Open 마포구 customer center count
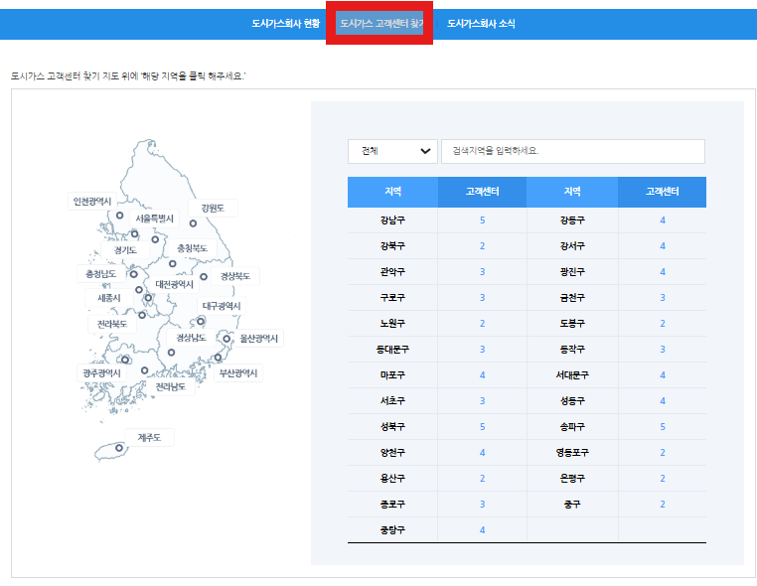Screen dimensions: 757x586 (482, 375)
